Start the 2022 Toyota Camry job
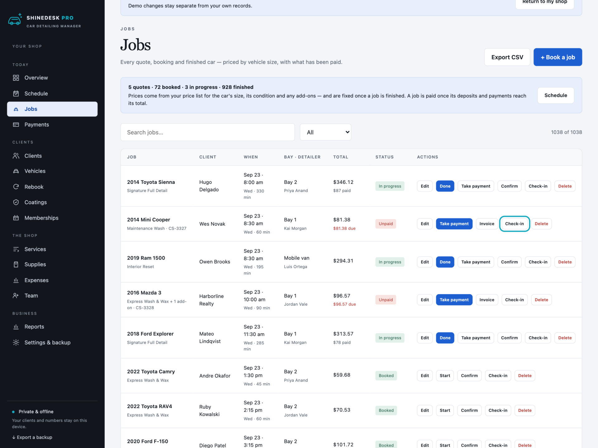The height and width of the screenshot is (448, 598). coord(445,376)
